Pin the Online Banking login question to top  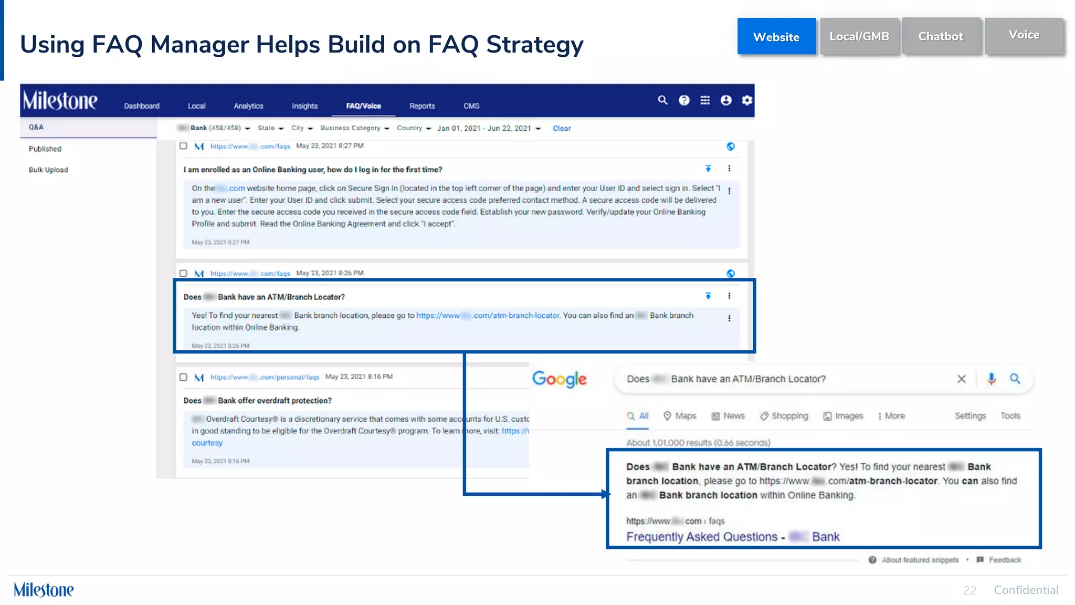708,169
